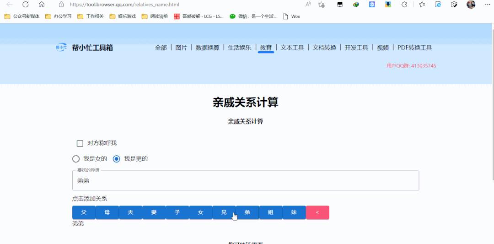This screenshot has width=494, height=244.
Task: Click the browser address bar URL
Action: coord(125,5)
